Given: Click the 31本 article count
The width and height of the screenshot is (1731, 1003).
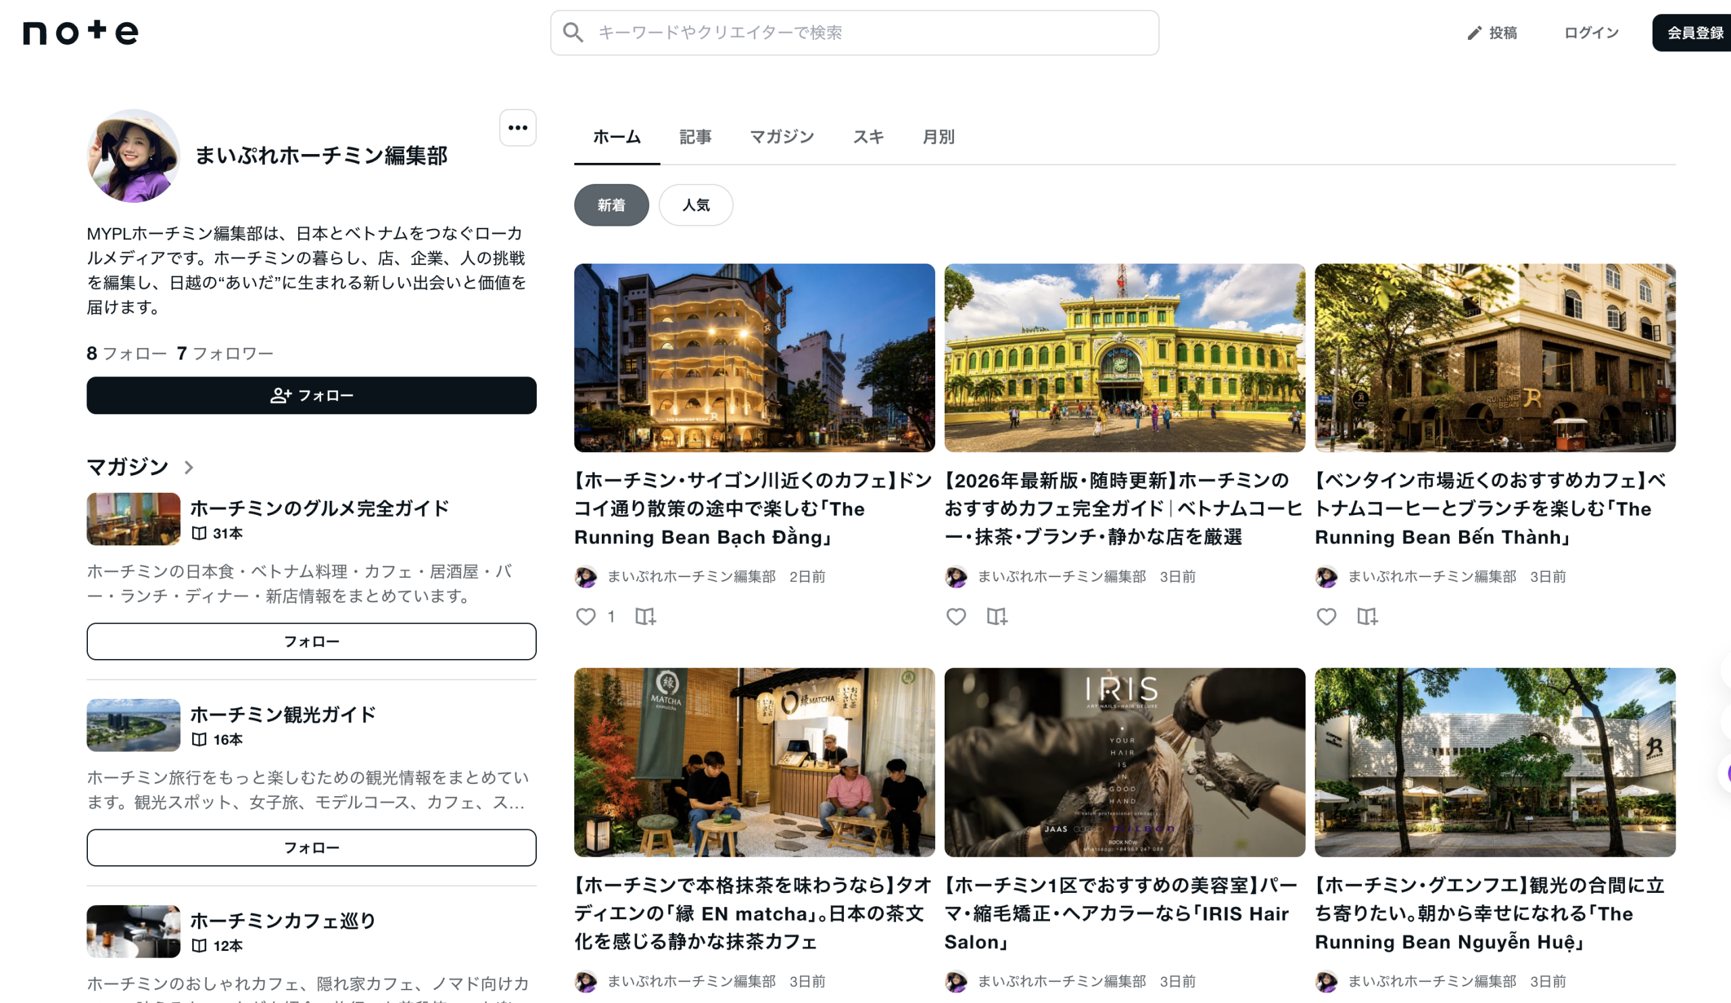Looking at the screenshot, I should point(227,533).
